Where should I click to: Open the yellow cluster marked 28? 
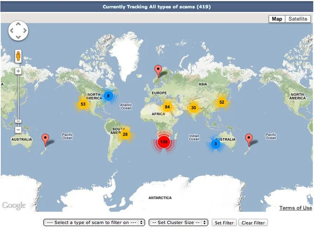tap(125, 134)
